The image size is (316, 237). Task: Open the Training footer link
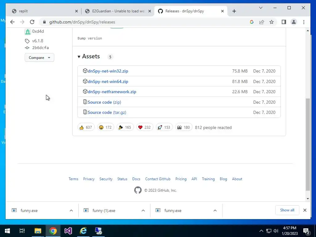(x=208, y=179)
